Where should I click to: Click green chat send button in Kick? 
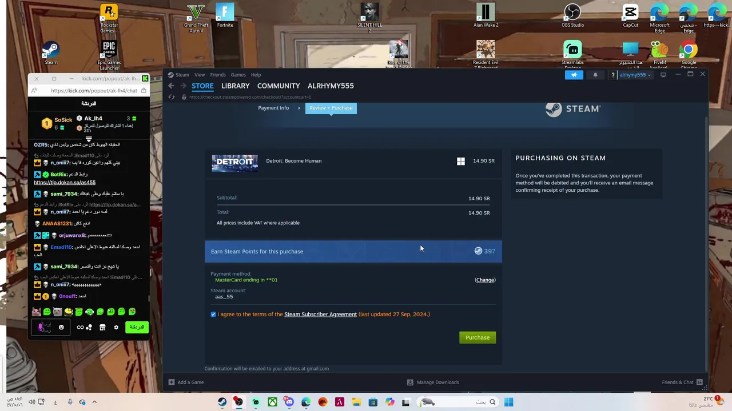pos(136,327)
